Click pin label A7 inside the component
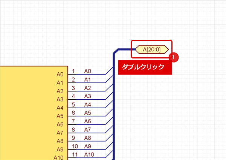Viewport: 226px width, 160px height. tap(60, 133)
